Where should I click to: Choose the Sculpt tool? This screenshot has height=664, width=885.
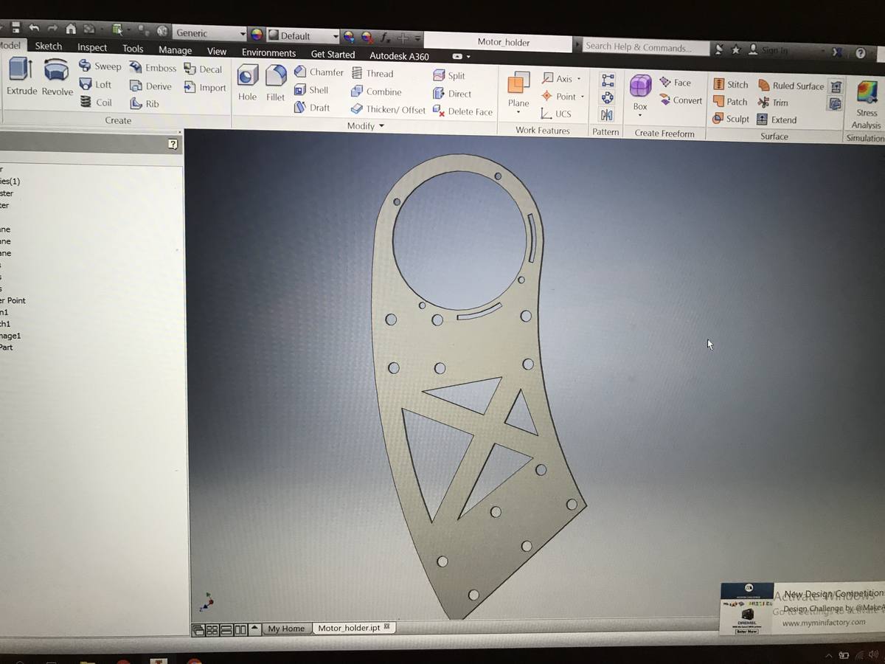pyautogui.click(x=732, y=119)
